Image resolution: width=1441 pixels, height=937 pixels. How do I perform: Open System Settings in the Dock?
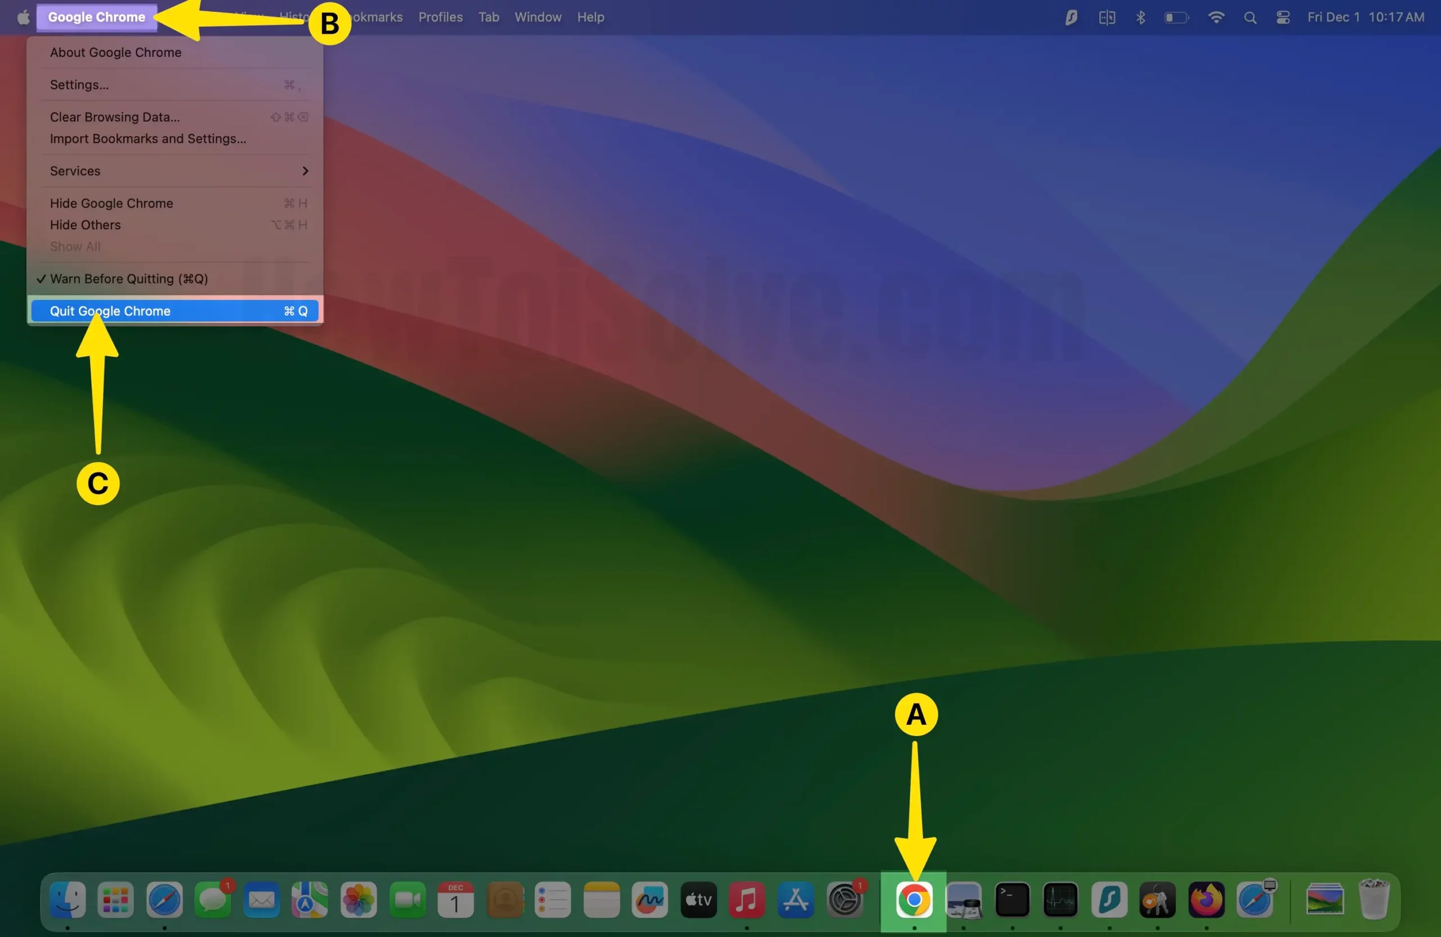pos(845,899)
